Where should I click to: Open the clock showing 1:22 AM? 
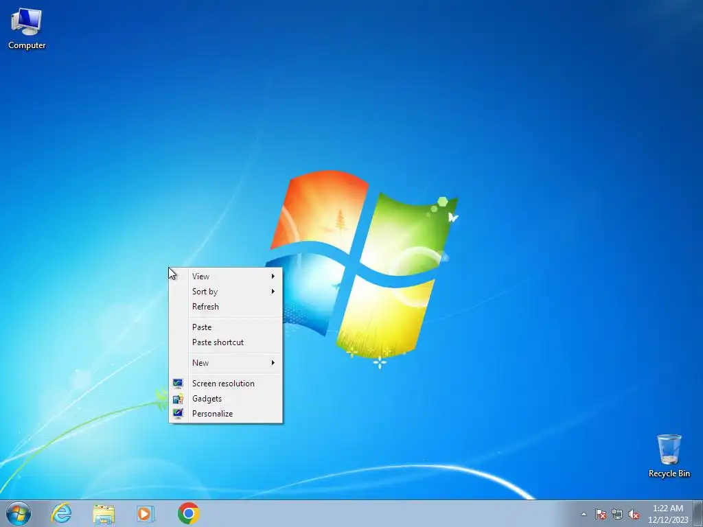pyautogui.click(x=667, y=508)
